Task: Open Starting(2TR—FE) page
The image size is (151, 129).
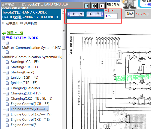Action: click(x=24, y=67)
